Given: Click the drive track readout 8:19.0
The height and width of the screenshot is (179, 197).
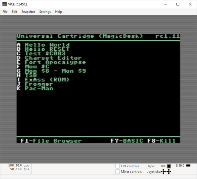Looking at the screenshot, I should pyautogui.click(x=180, y=166).
